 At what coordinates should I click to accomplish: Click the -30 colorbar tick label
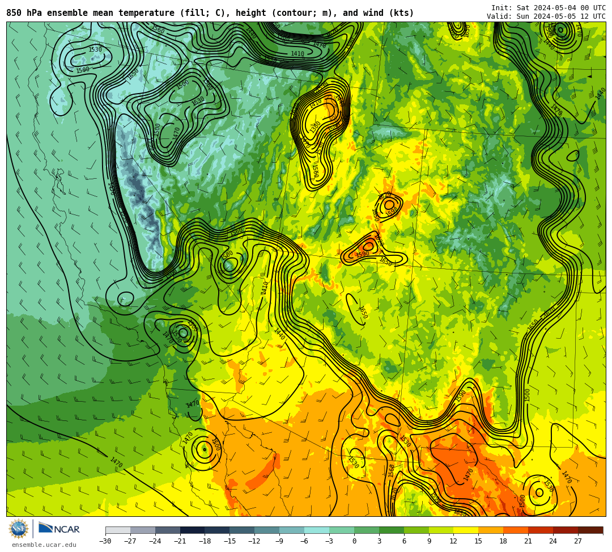[x=105, y=541]
